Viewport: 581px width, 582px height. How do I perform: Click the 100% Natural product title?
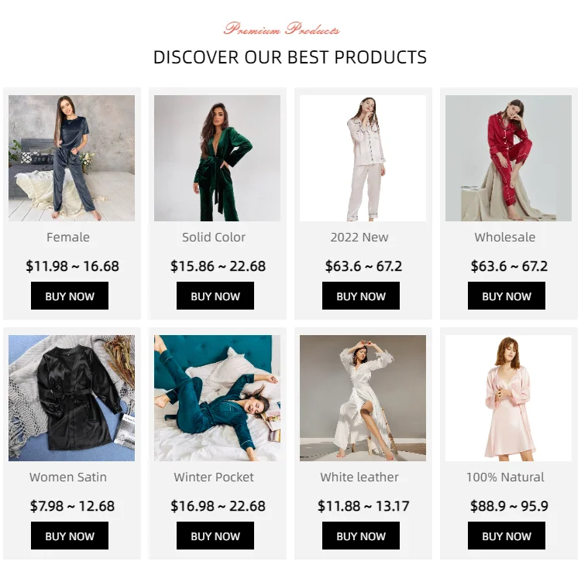(505, 477)
